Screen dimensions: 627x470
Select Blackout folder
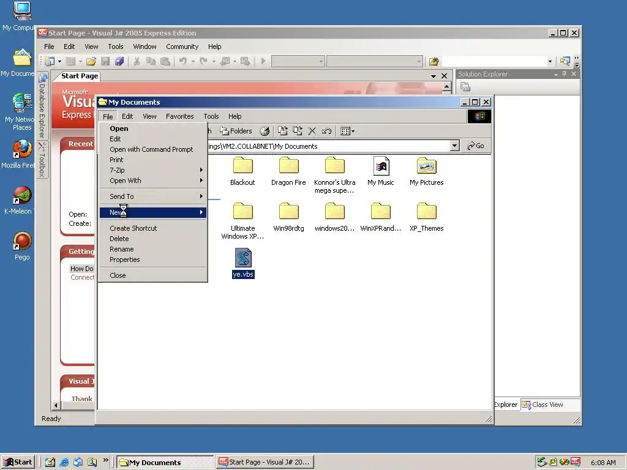[x=242, y=171]
